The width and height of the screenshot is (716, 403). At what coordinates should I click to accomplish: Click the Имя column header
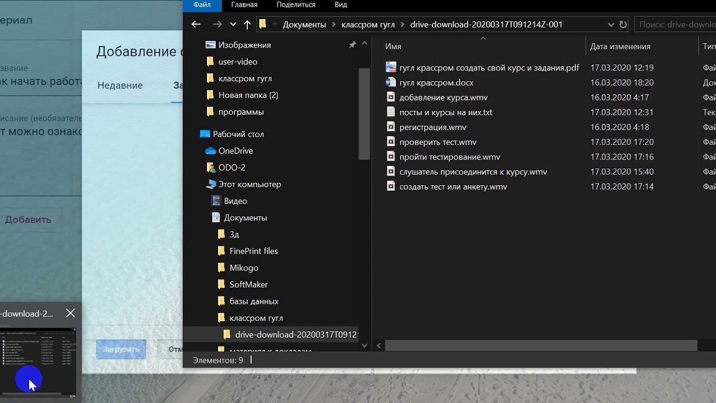tap(393, 46)
